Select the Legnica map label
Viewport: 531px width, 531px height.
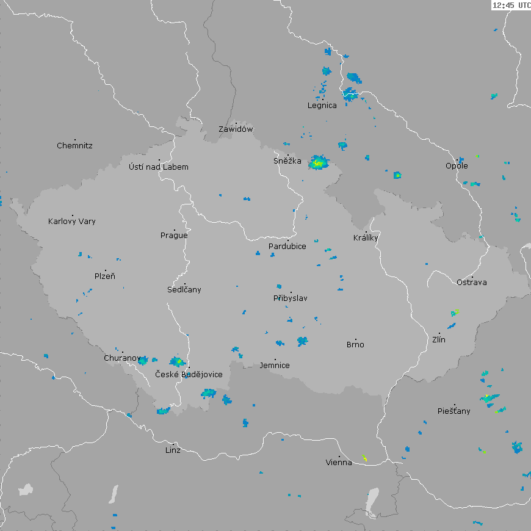(322, 106)
